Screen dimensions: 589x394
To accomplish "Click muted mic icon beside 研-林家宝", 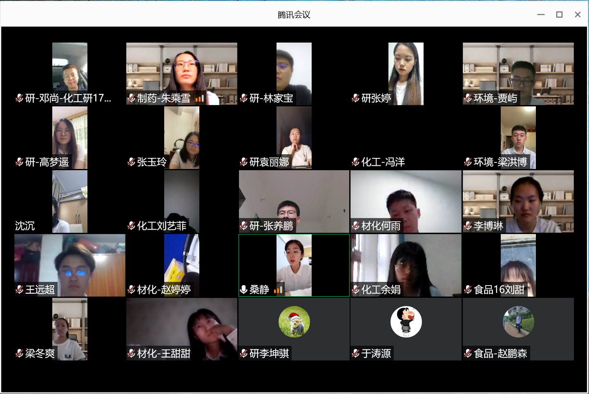I will point(243,98).
